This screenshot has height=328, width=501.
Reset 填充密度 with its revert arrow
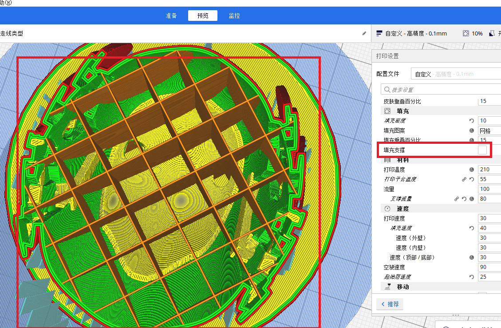coord(472,121)
